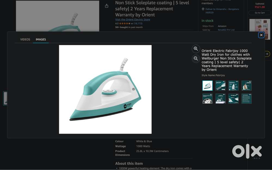The height and width of the screenshot is (170, 272).
Task: Select the dial thumbnail in second row
Action: pyautogui.click(x=207, y=99)
